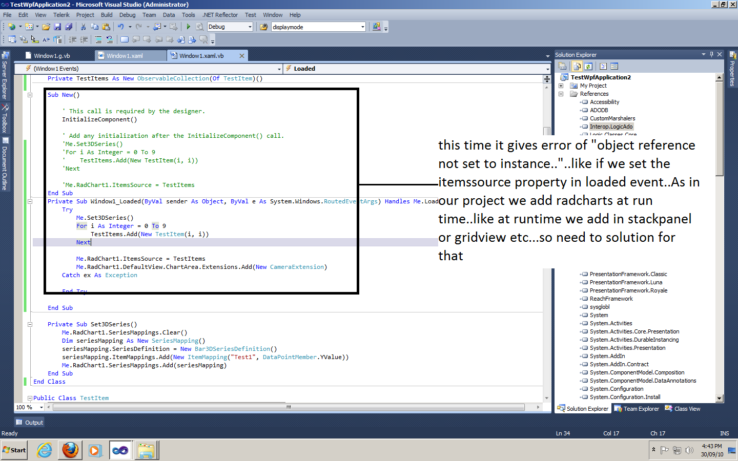This screenshot has width=738, height=461.
Task: Click the Properties icon in Solution Explorer
Action: click(562, 66)
